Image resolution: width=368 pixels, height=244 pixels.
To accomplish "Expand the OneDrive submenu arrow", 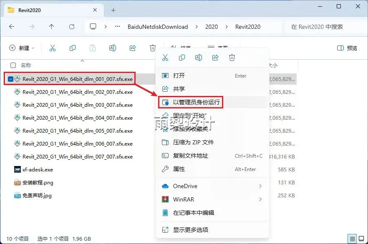I will [x=260, y=186].
